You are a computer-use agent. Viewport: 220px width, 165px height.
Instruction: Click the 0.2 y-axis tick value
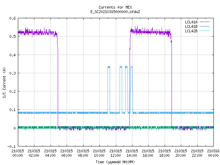point(12,91)
